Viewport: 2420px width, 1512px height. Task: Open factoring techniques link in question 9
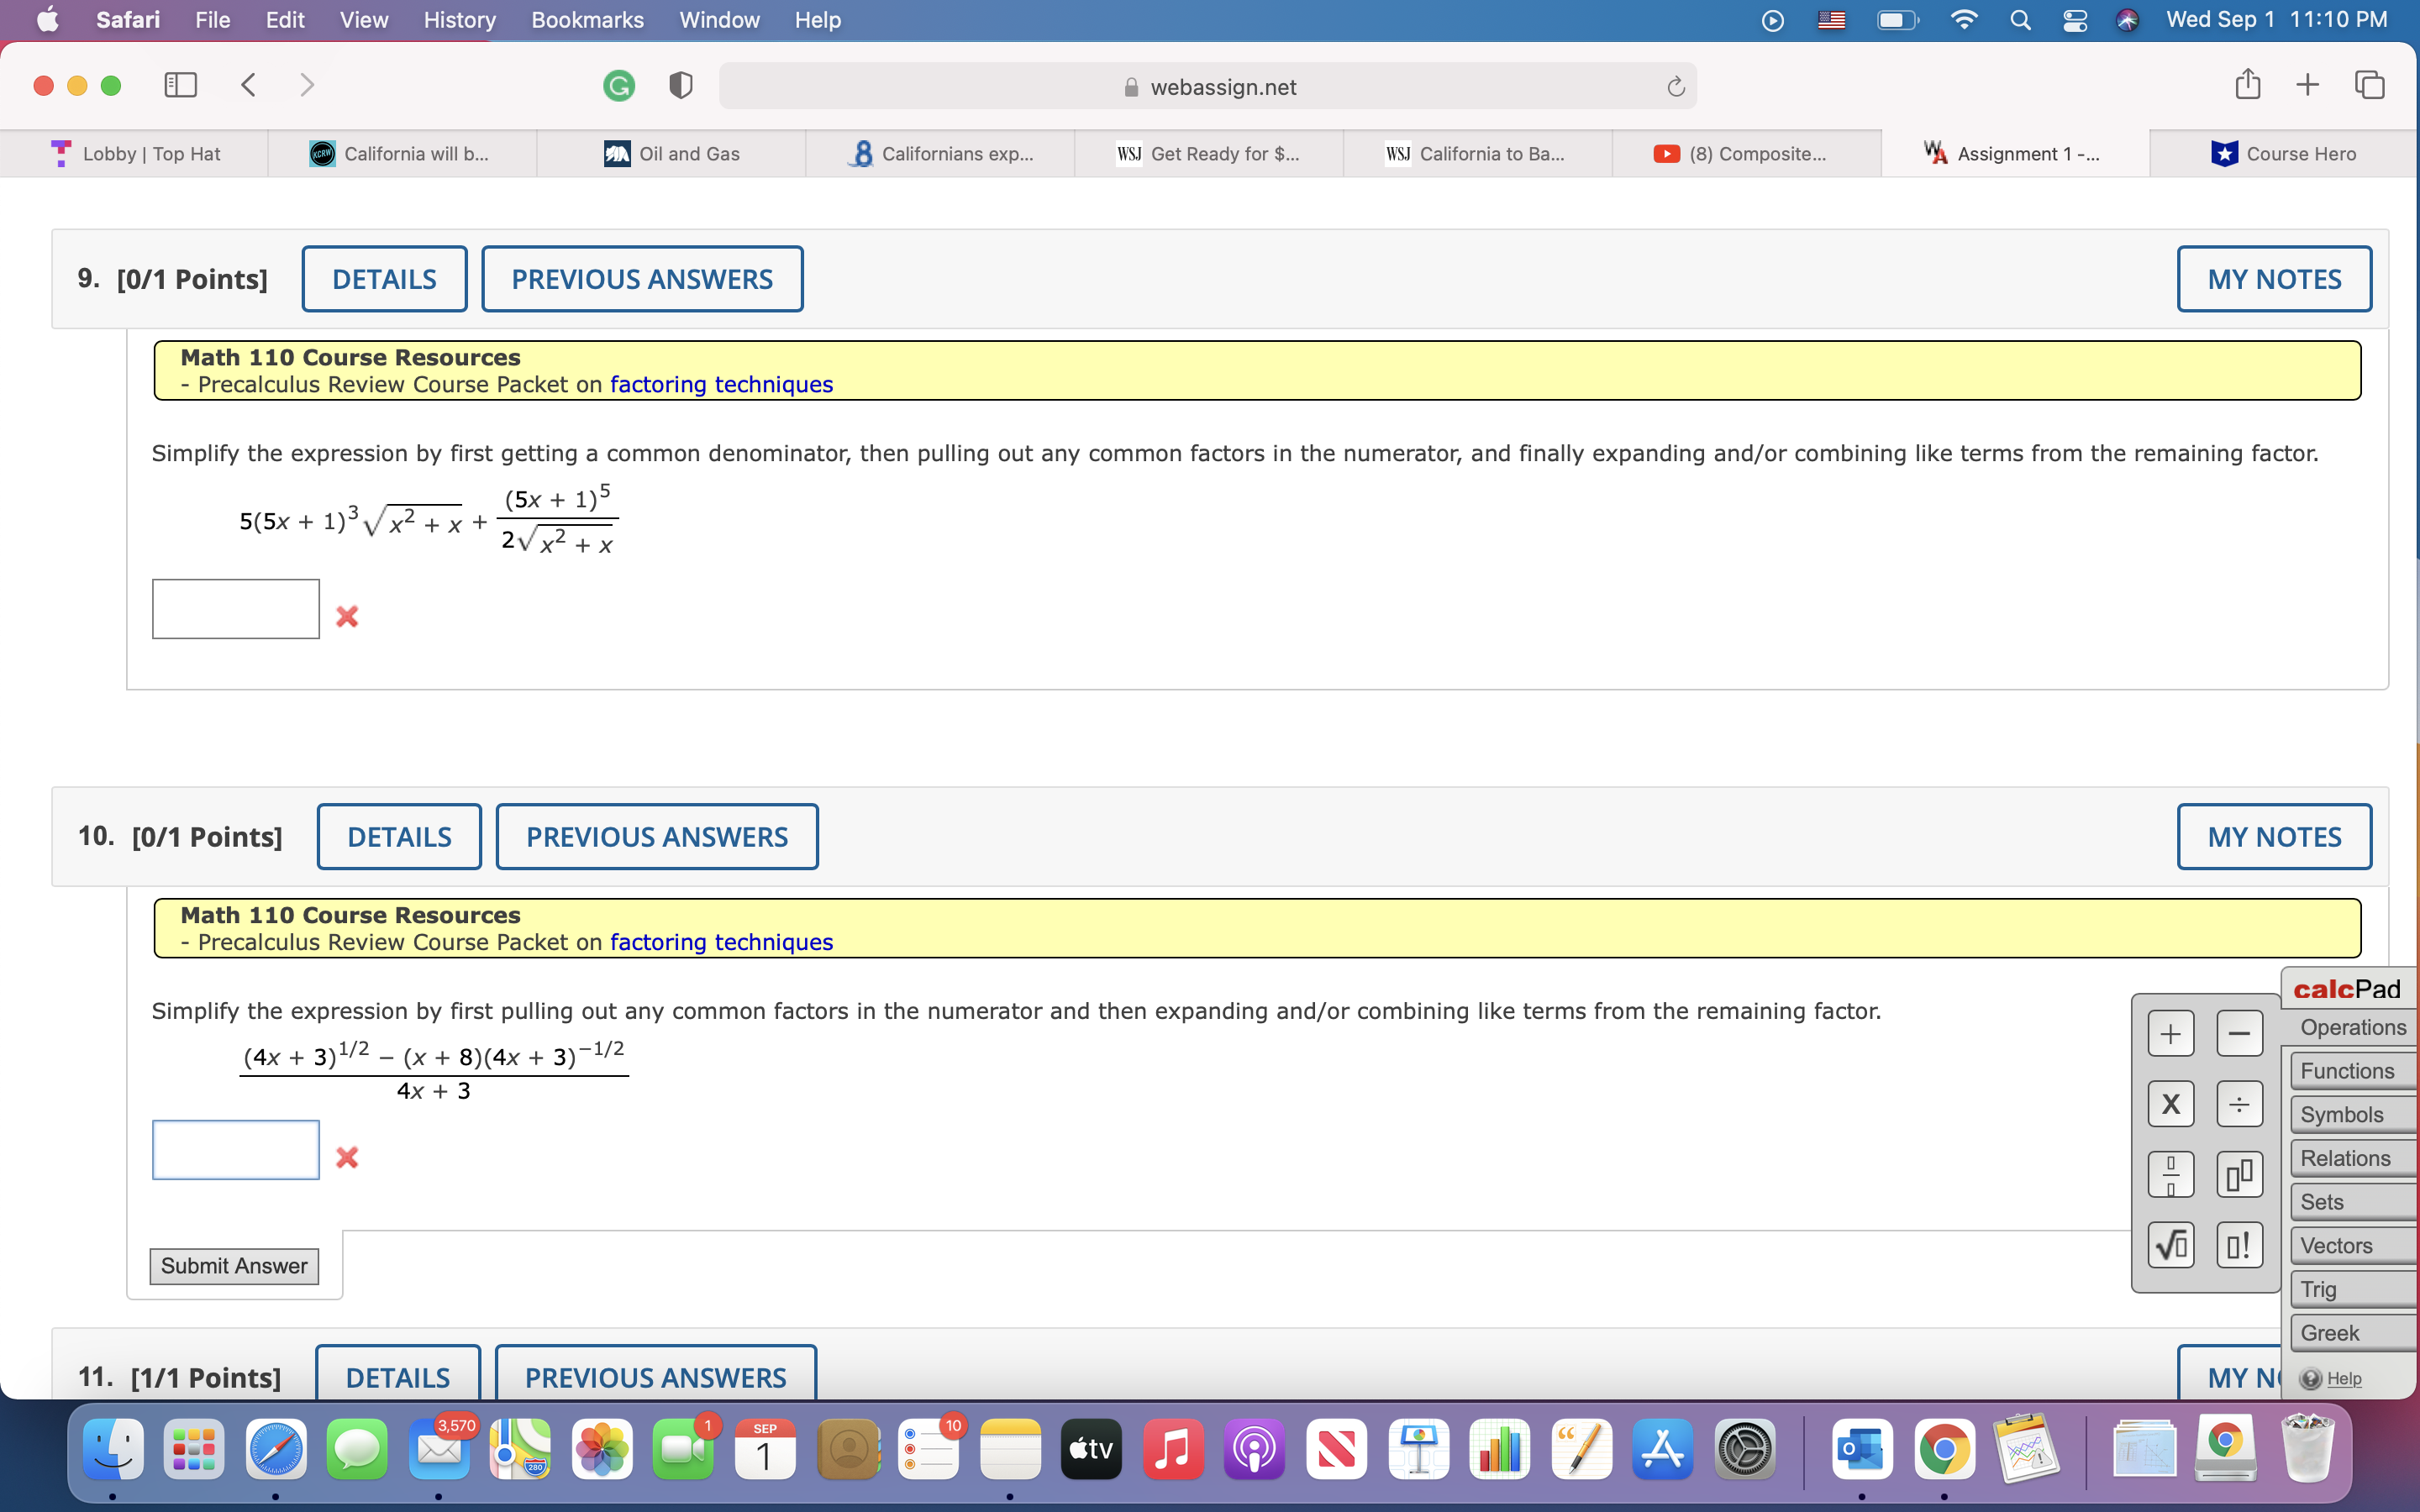tap(721, 385)
